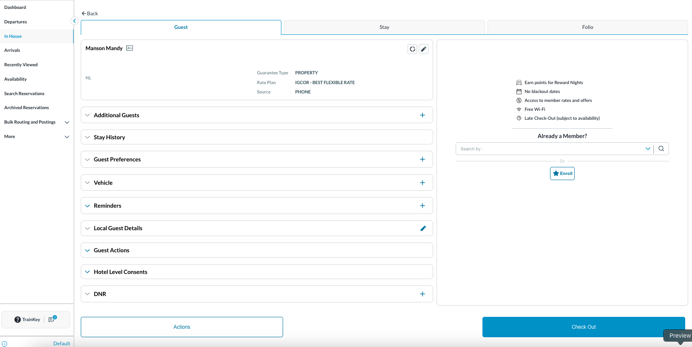This screenshot has width=692, height=347.
Task: Add a vehicle using plus icon
Action: [423, 183]
